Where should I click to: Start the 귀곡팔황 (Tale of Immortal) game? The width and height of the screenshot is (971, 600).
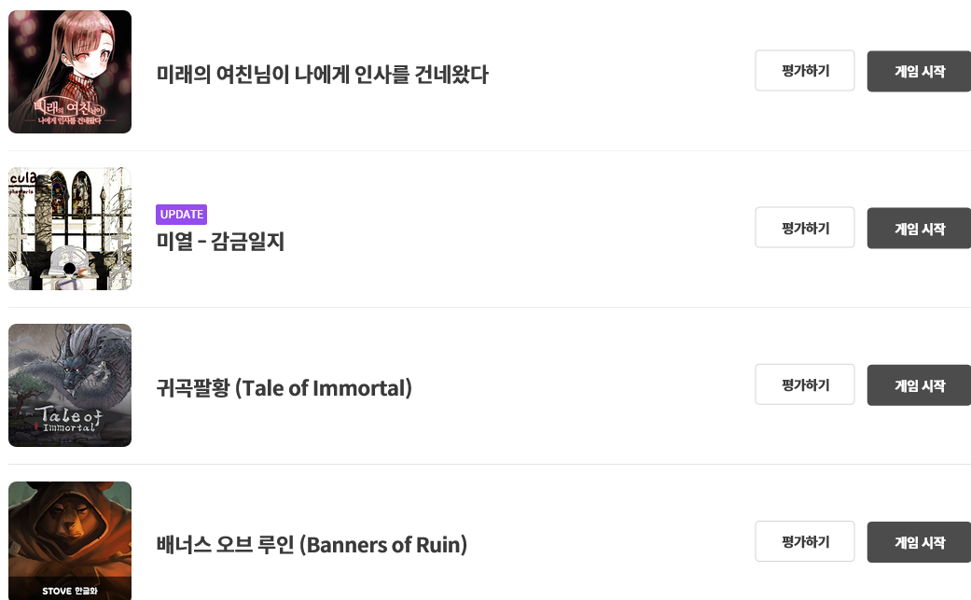pyautogui.click(x=919, y=385)
